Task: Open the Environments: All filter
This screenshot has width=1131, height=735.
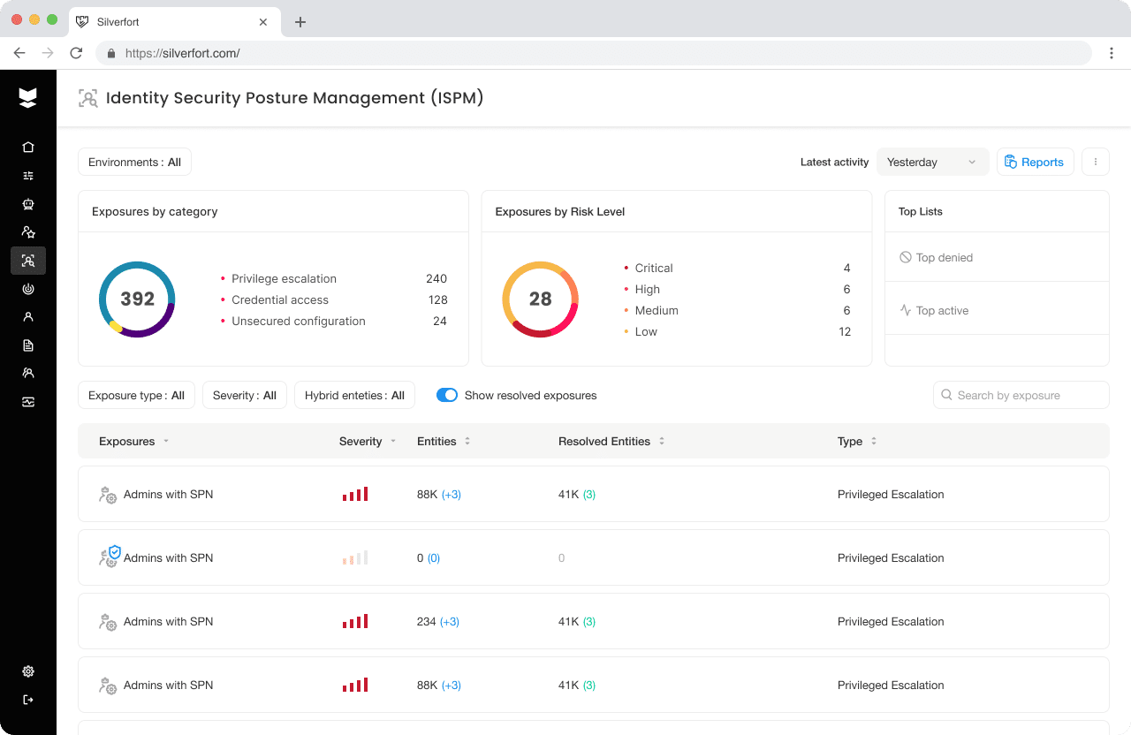Action: coord(134,162)
